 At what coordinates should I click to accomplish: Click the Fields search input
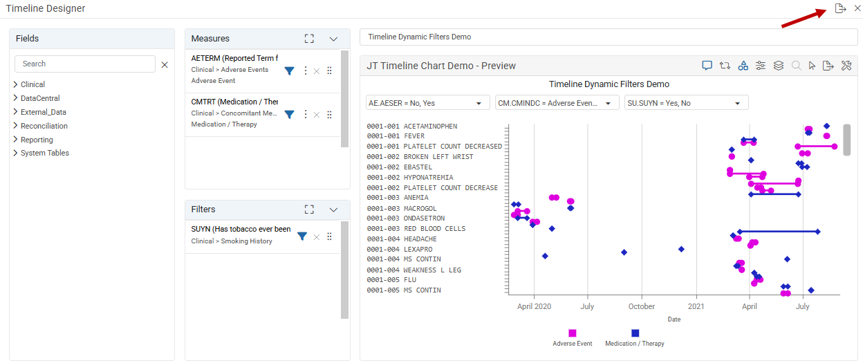(85, 64)
